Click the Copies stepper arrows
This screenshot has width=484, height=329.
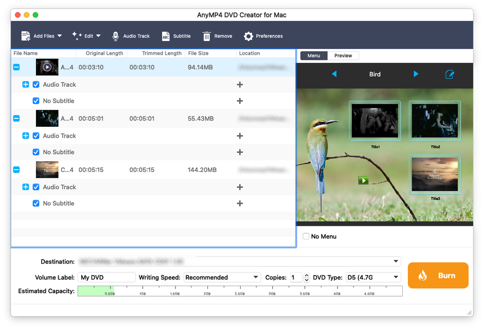[306, 278]
